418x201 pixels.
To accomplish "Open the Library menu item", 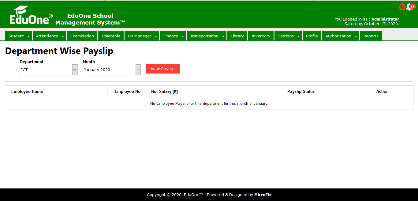I will coord(237,36).
